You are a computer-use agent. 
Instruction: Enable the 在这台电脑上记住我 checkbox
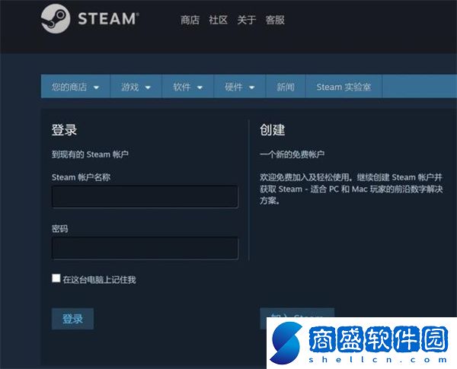click(x=56, y=278)
